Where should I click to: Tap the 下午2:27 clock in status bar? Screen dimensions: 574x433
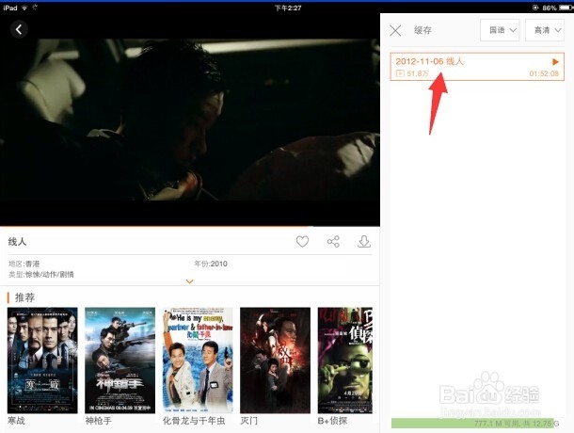tap(288, 8)
